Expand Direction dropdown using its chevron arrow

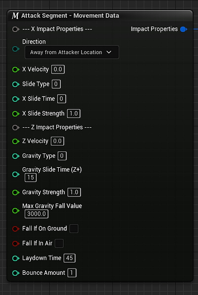109,52
